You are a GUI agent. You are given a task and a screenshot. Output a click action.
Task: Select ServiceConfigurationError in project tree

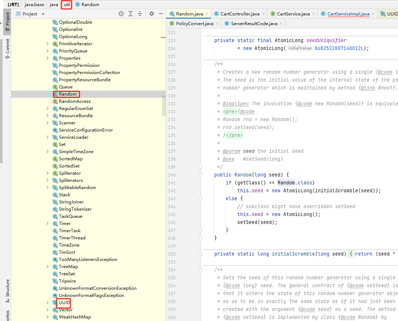click(x=86, y=130)
